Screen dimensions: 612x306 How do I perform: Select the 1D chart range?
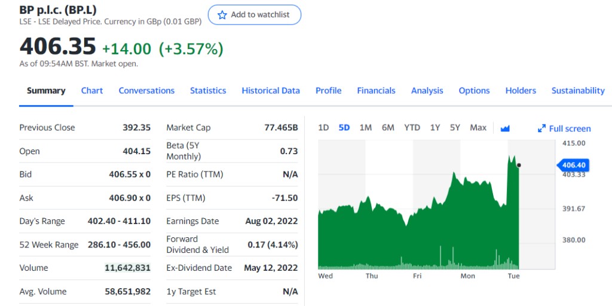pyautogui.click(x=323, y=128)
